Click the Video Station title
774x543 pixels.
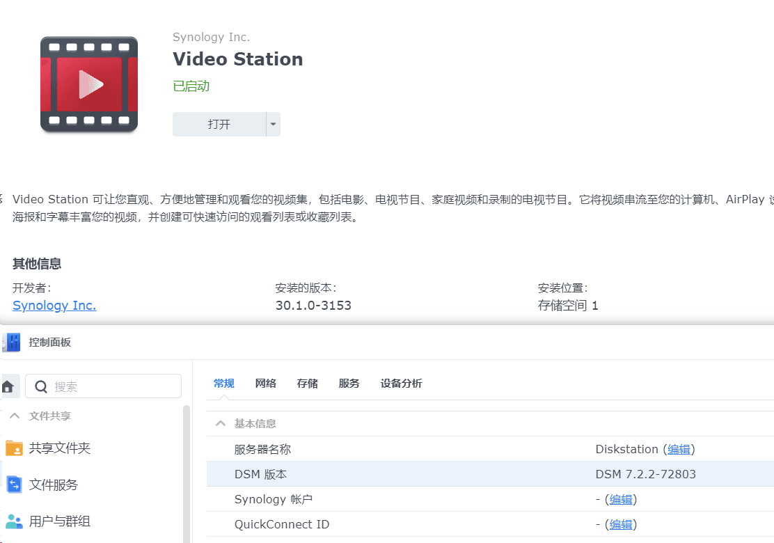coord(237,59)
